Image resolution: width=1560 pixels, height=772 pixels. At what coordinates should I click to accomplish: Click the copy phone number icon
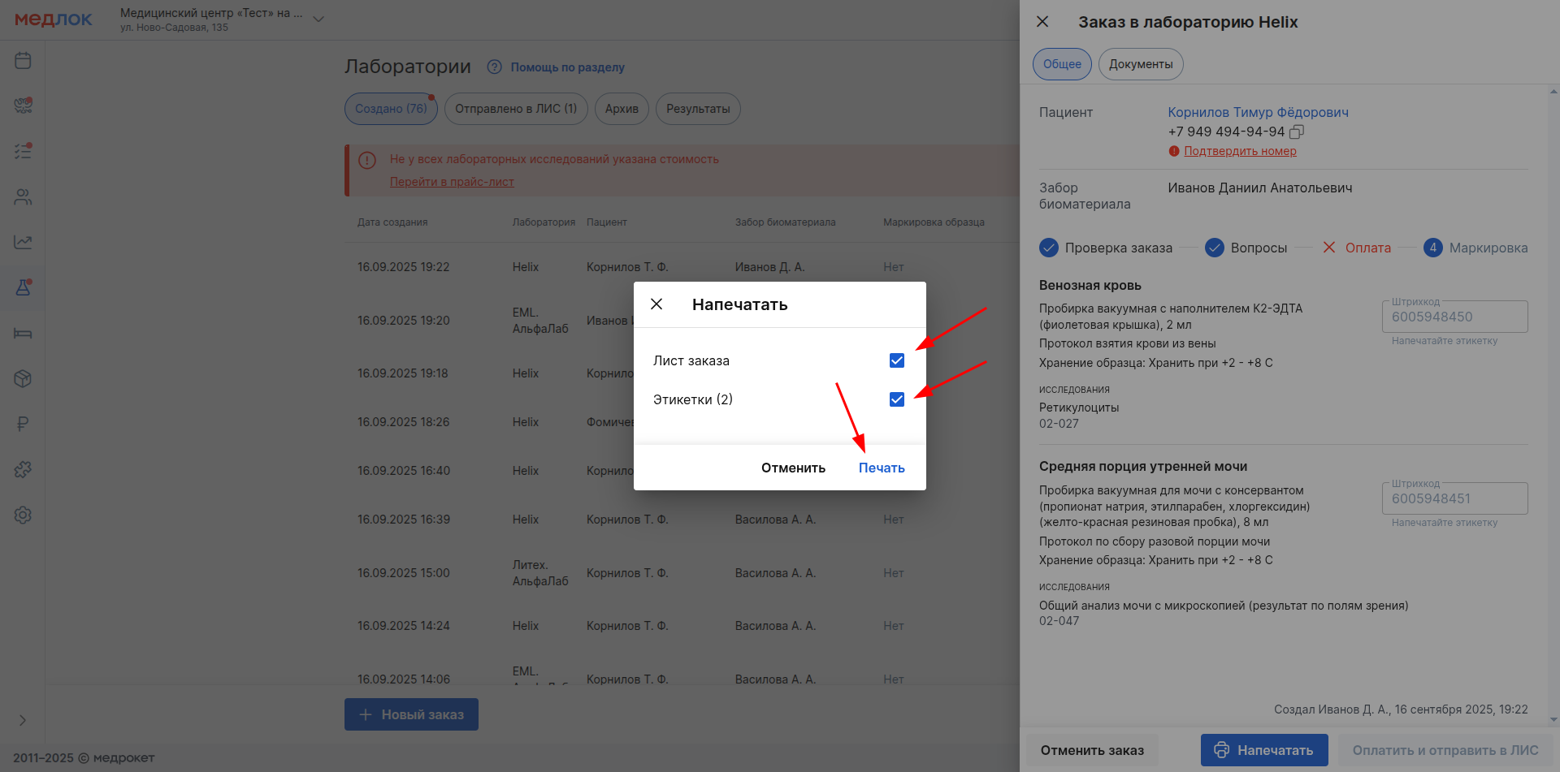(1297, 132)
